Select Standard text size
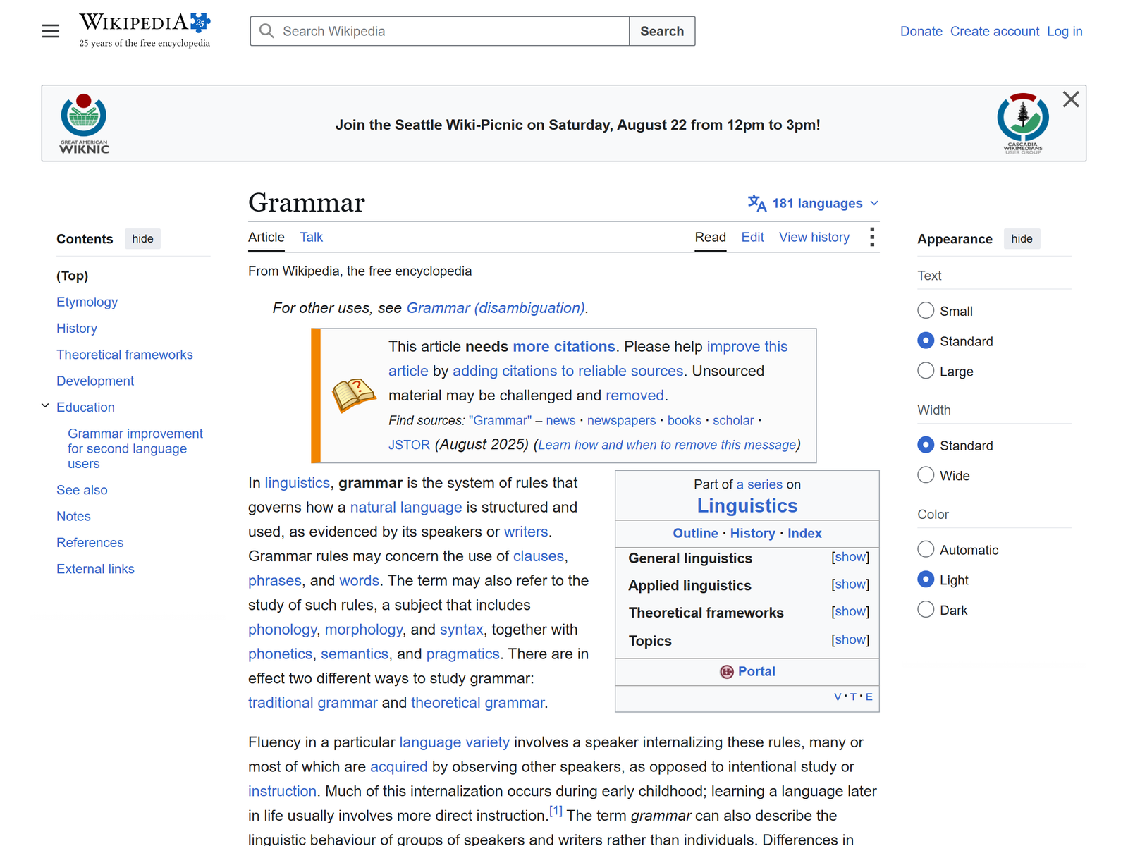Screen dimensions: 1128x846 tap(926, 341)
